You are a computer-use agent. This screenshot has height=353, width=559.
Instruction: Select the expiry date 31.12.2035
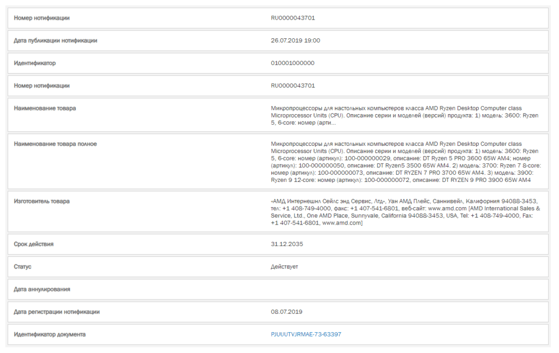(287, 244)
